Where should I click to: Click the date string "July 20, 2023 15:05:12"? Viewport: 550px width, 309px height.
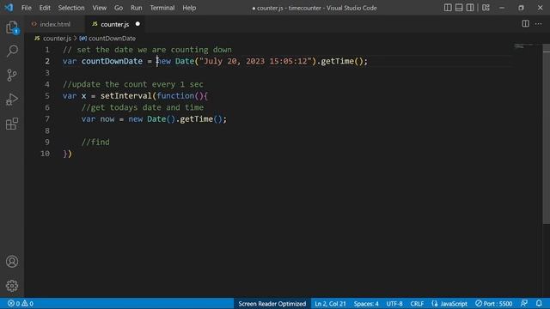tap(255, 61)
